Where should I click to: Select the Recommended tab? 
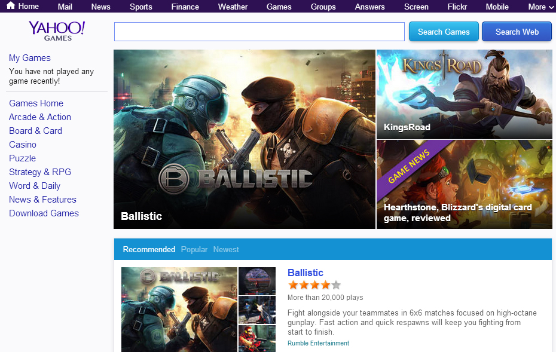click(x=149, y=249)
